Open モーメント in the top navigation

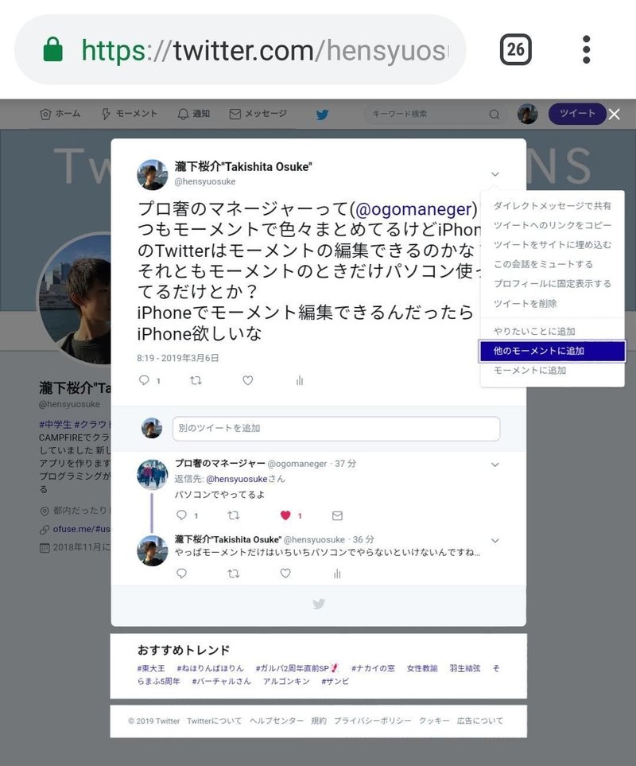point(130,114)
